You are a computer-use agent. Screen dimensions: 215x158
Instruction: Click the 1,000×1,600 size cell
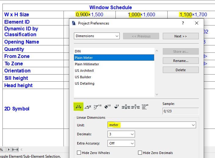pyautogui.click(x=141, y=14)
